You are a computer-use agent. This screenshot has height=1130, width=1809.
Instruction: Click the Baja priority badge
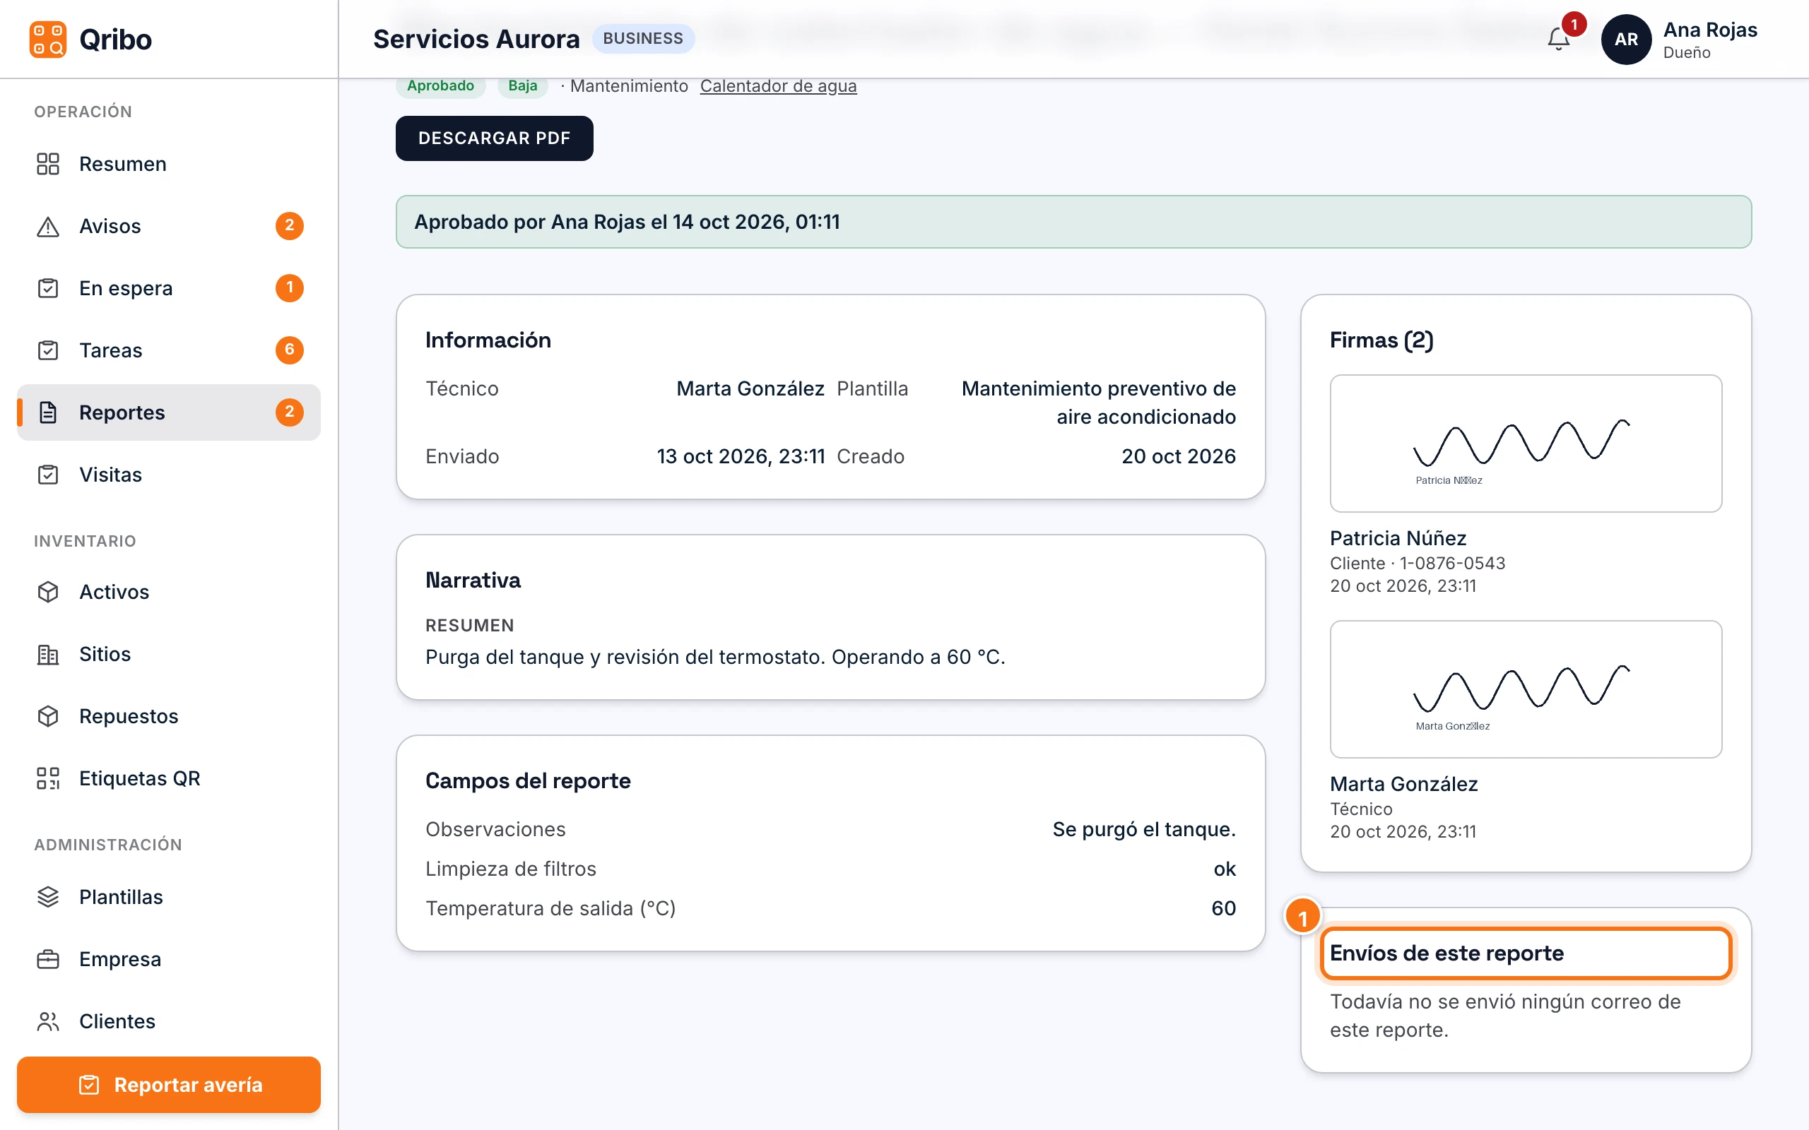click(522, 86)
